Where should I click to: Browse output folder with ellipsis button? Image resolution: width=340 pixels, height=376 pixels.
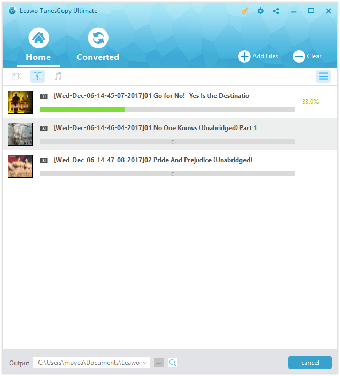[159, 363]
